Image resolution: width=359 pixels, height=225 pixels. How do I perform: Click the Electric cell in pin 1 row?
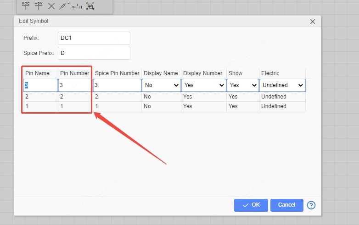click(282, 106)
